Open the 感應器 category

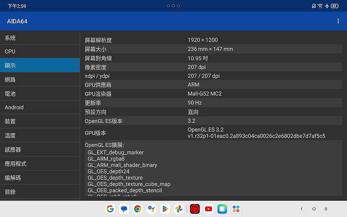(40, 149)
